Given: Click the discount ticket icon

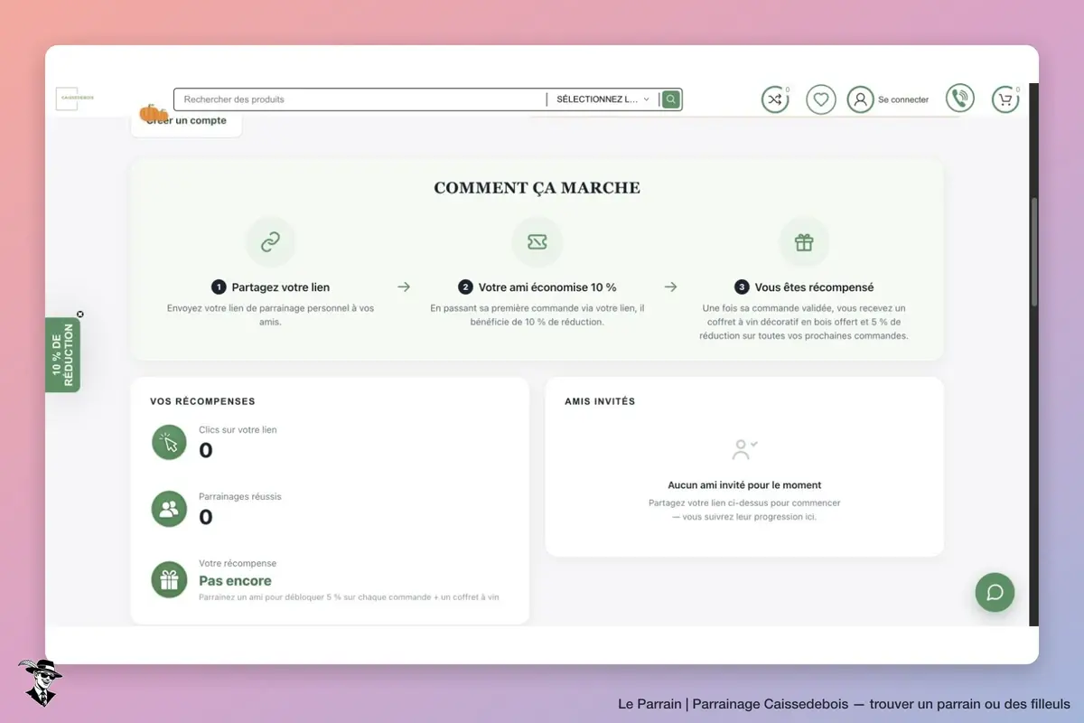Looking at the screenshot, I should point(537,242).
